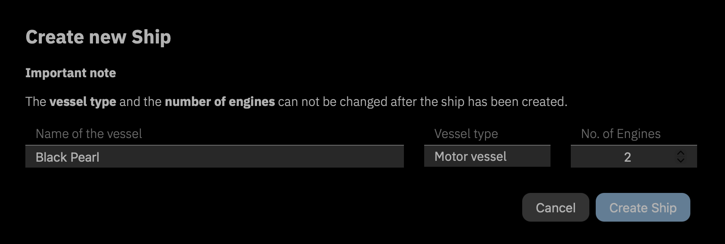
Task: Click the up arrow on engines stepper
Action: (680, 153)
